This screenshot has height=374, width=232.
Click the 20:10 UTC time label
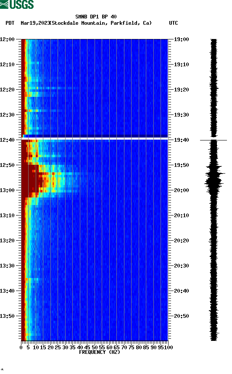[182, 216]
